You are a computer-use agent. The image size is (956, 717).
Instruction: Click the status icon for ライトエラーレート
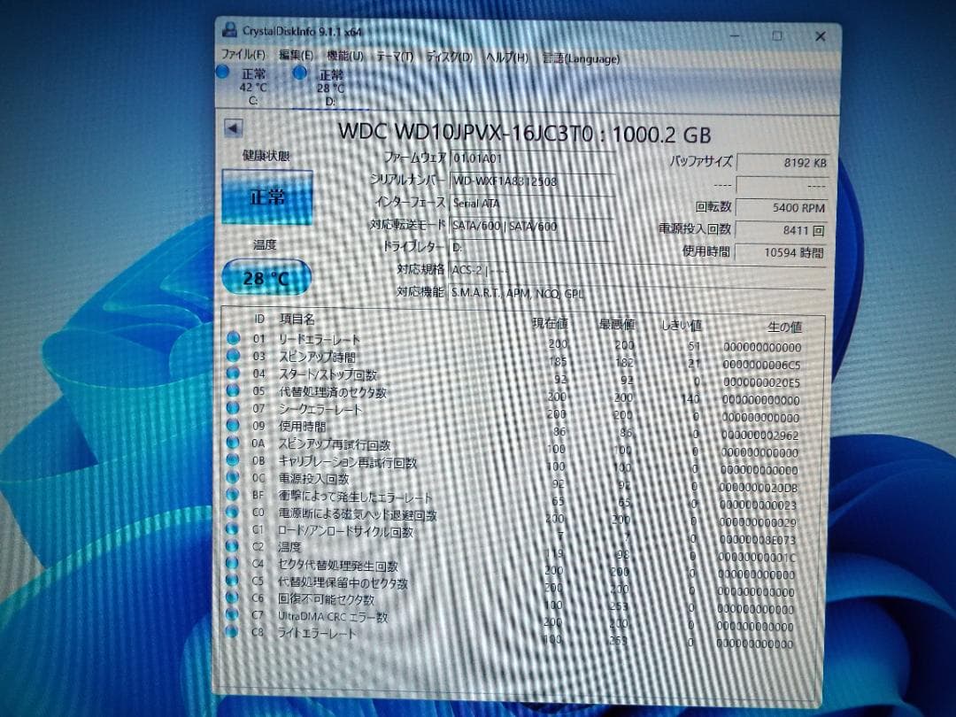pyautogui.click(x=232, y=633)
